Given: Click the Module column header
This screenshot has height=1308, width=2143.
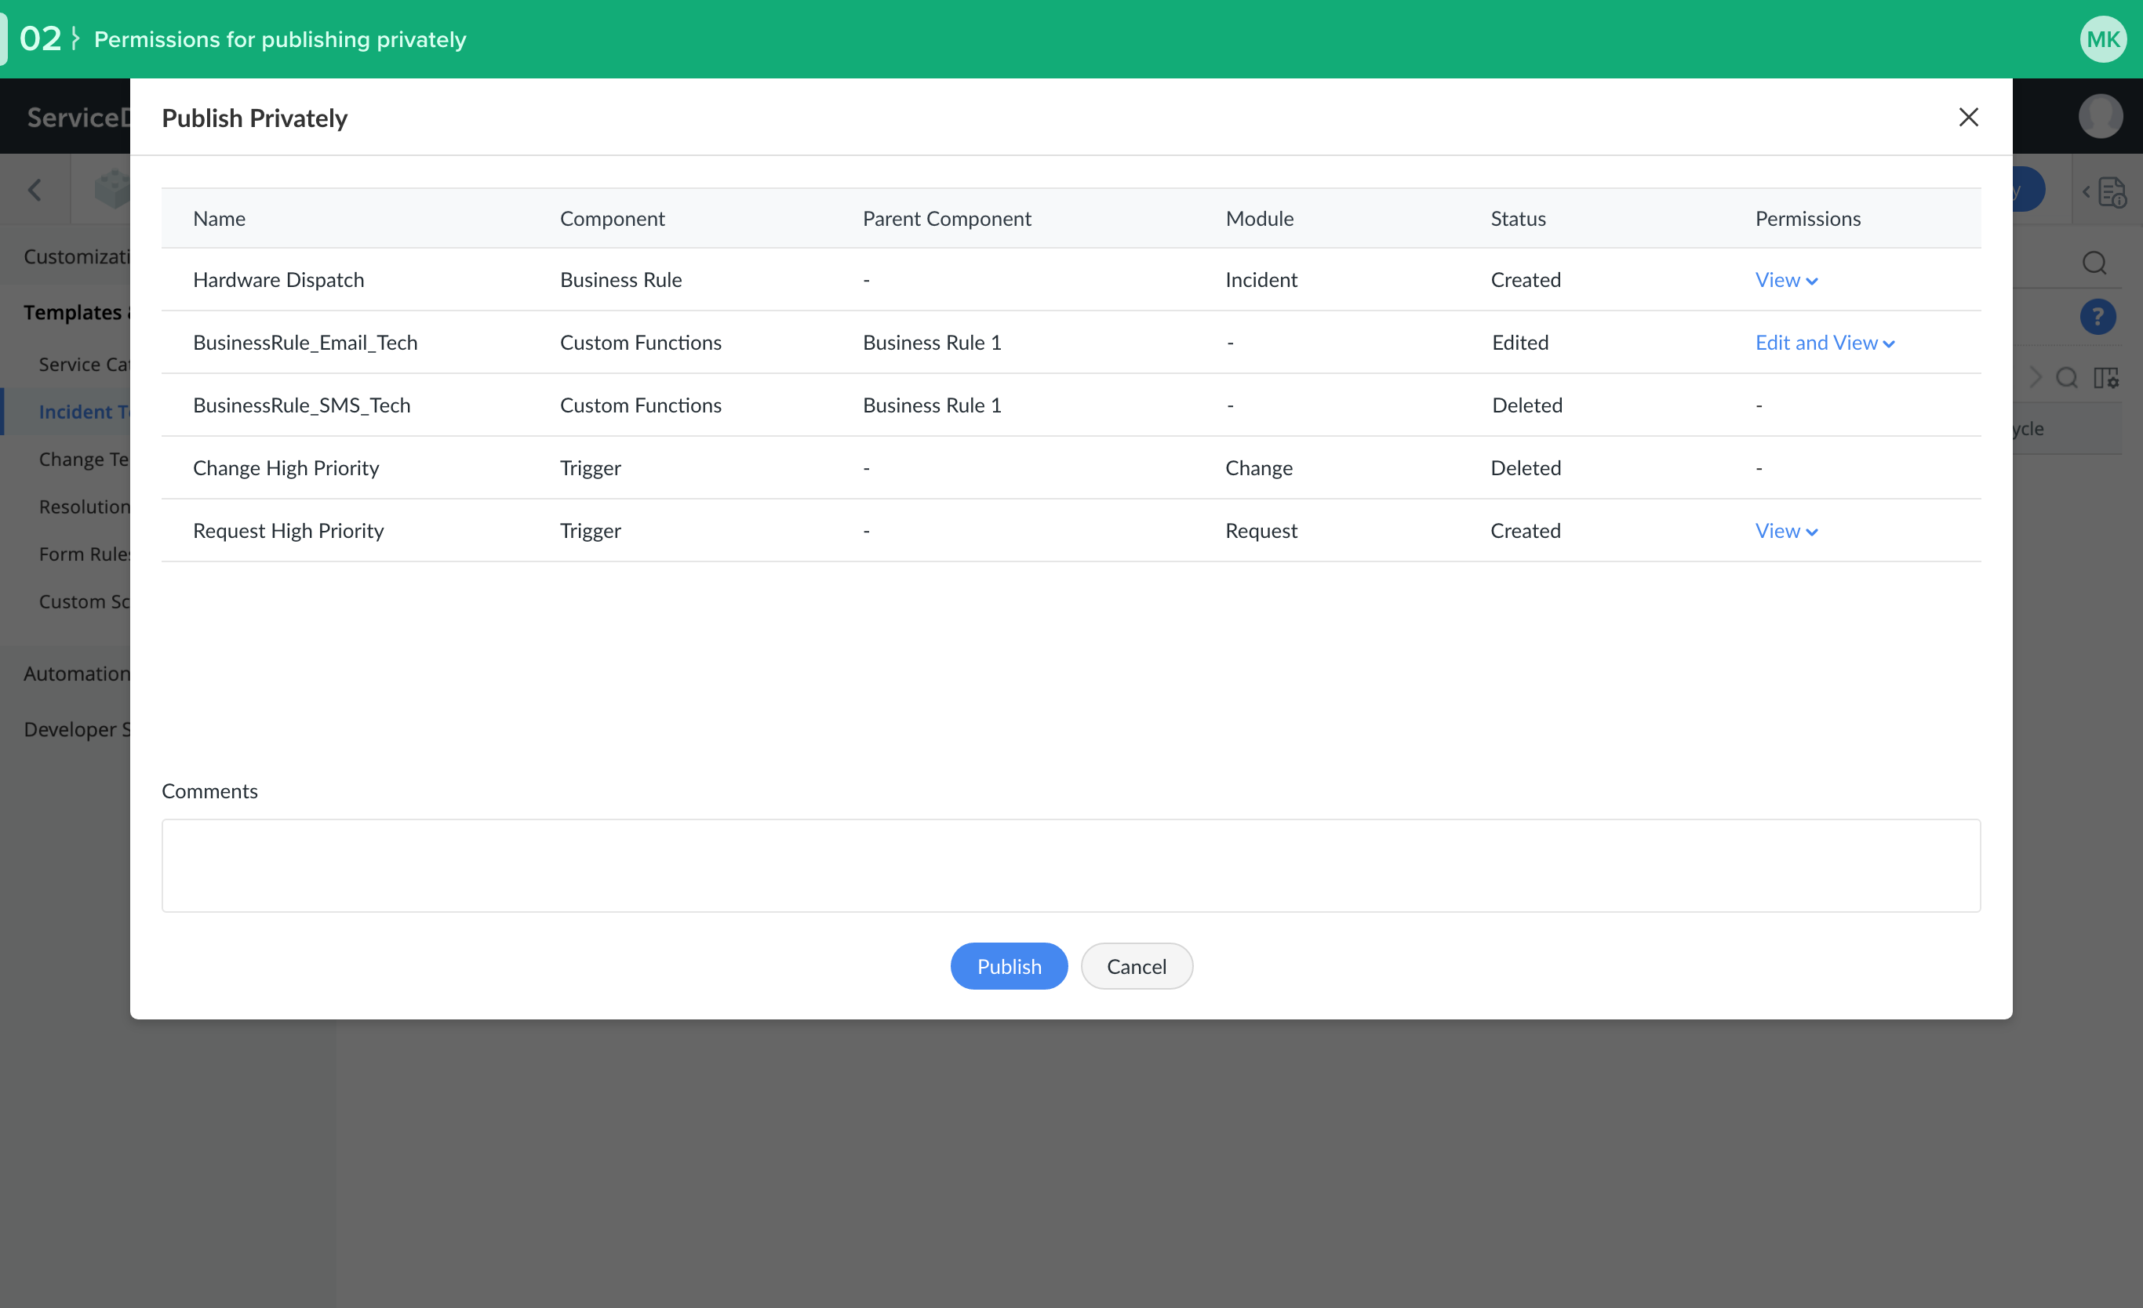Looking at the screenshot, I should click(1259, 218).
